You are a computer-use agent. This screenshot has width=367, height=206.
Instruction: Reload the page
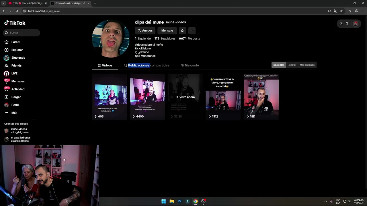click(17, 11)
